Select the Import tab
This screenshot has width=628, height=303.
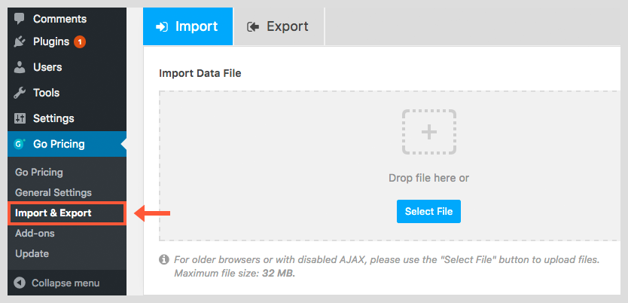click(187, 26)
